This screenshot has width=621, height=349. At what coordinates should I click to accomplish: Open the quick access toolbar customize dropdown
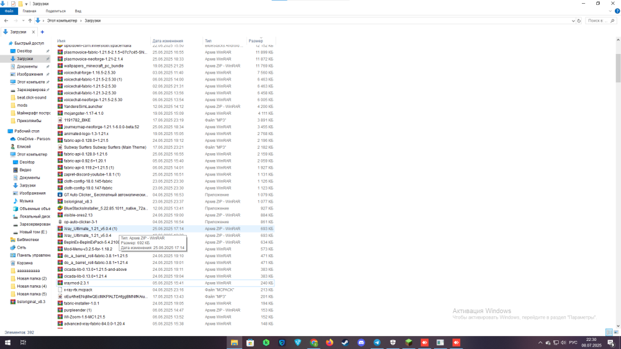(26, 4)
